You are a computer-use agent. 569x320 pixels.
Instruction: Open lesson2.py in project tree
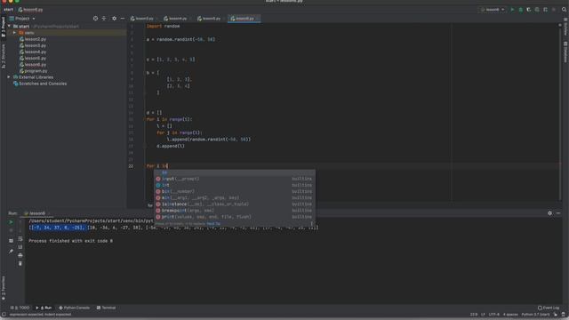[36, 39]
